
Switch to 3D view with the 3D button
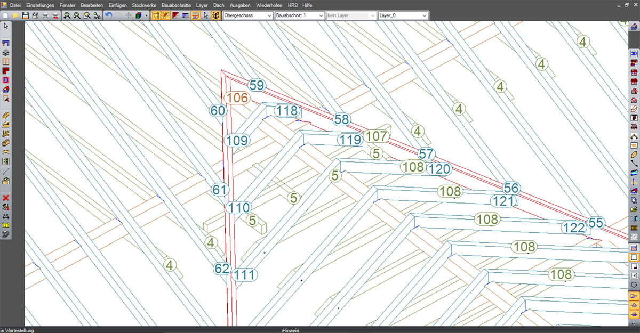tap(634, 54)
